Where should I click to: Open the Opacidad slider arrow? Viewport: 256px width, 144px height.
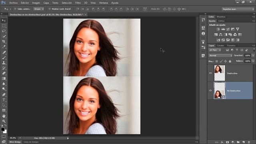click(x=253, y=56)
